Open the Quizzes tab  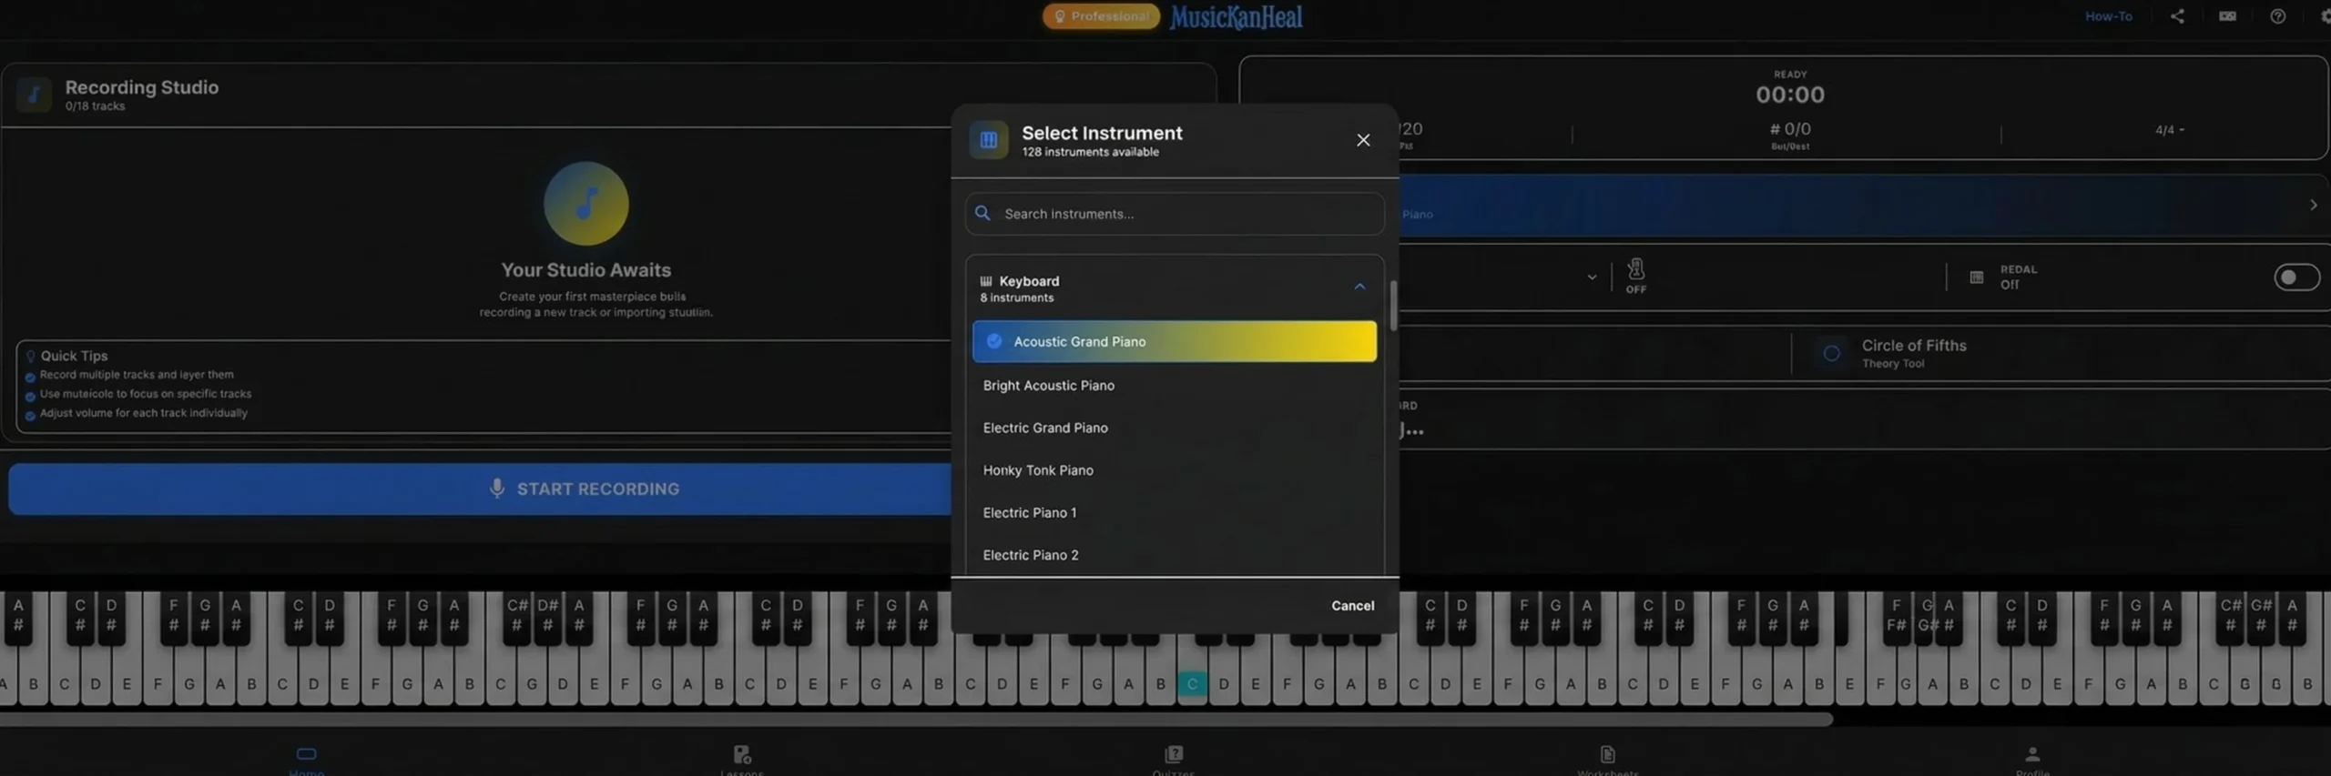tap(1173, 760)
